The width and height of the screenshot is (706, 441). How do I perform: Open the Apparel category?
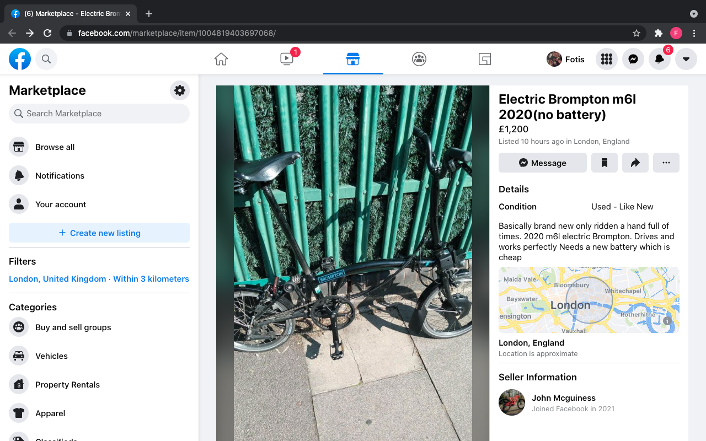coord(99,413)
